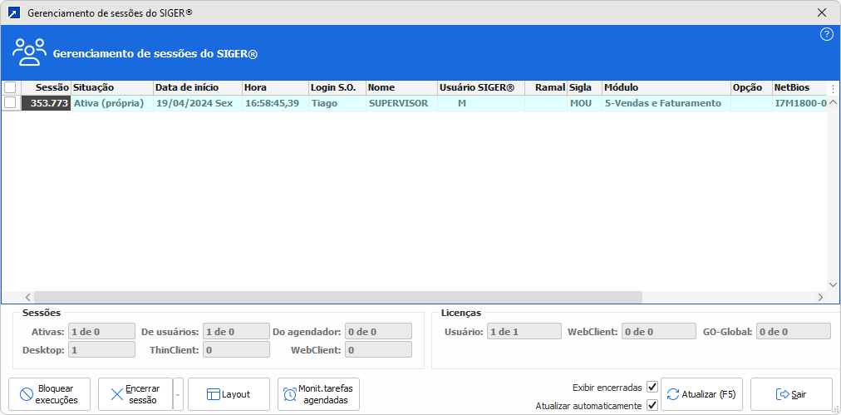
Task: Click the Login S.O. column header
Action: (337, 87)
